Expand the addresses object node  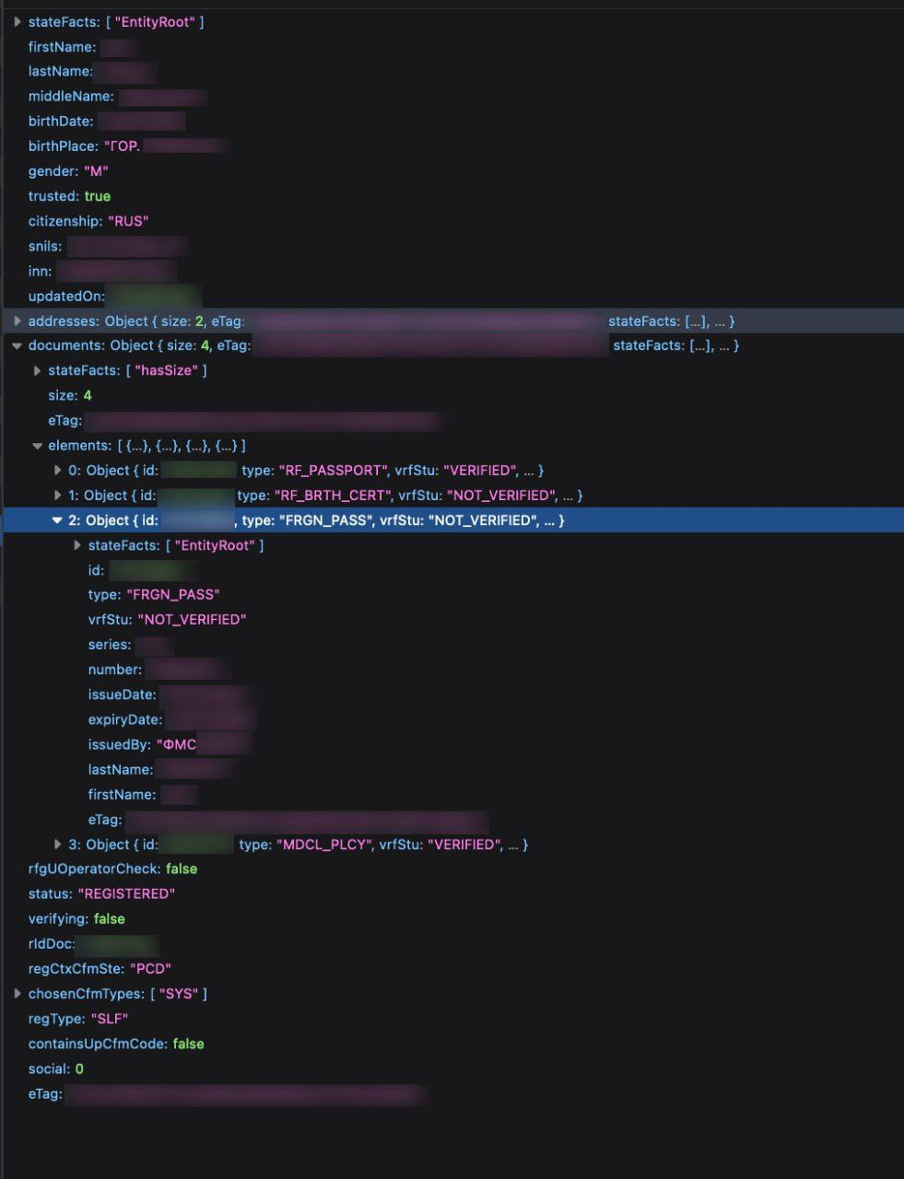coord(18,321)
